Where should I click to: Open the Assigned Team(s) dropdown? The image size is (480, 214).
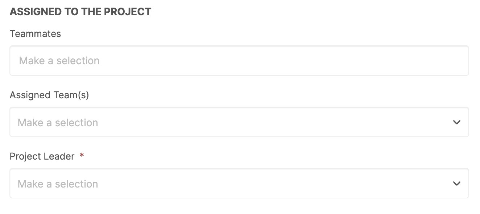point(239,122)
